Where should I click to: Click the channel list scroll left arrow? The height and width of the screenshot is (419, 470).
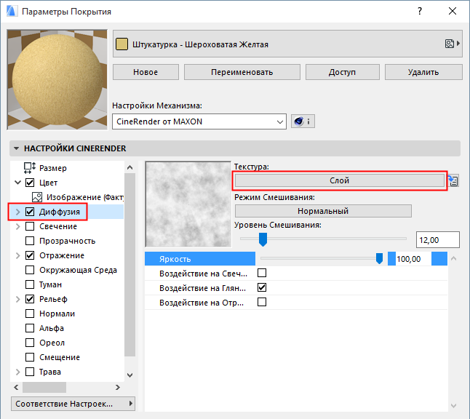(16, 387)
